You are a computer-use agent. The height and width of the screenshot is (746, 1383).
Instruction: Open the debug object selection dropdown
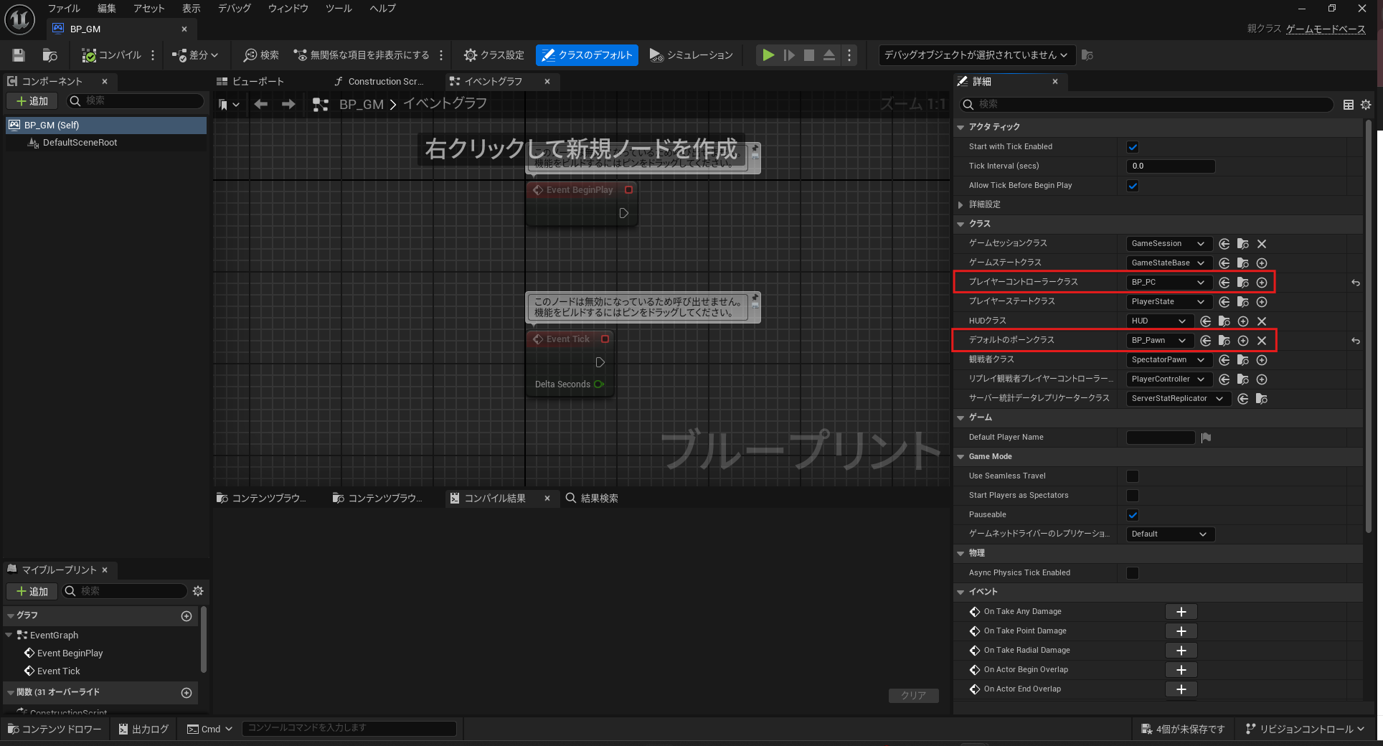click(975, 55)
